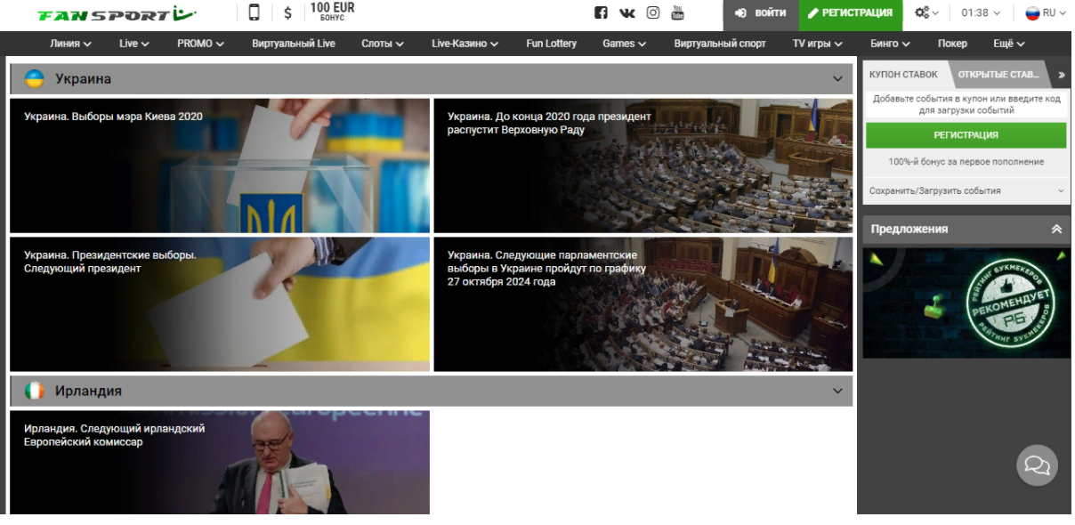Open the Kyiv mayor election 2020 card
The height and width of the screenshot is (525, 1075).
219,166
